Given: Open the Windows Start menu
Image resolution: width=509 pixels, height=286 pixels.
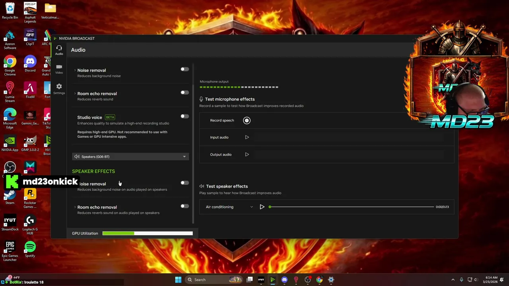Looking at the screenshot, I should 178,280.
